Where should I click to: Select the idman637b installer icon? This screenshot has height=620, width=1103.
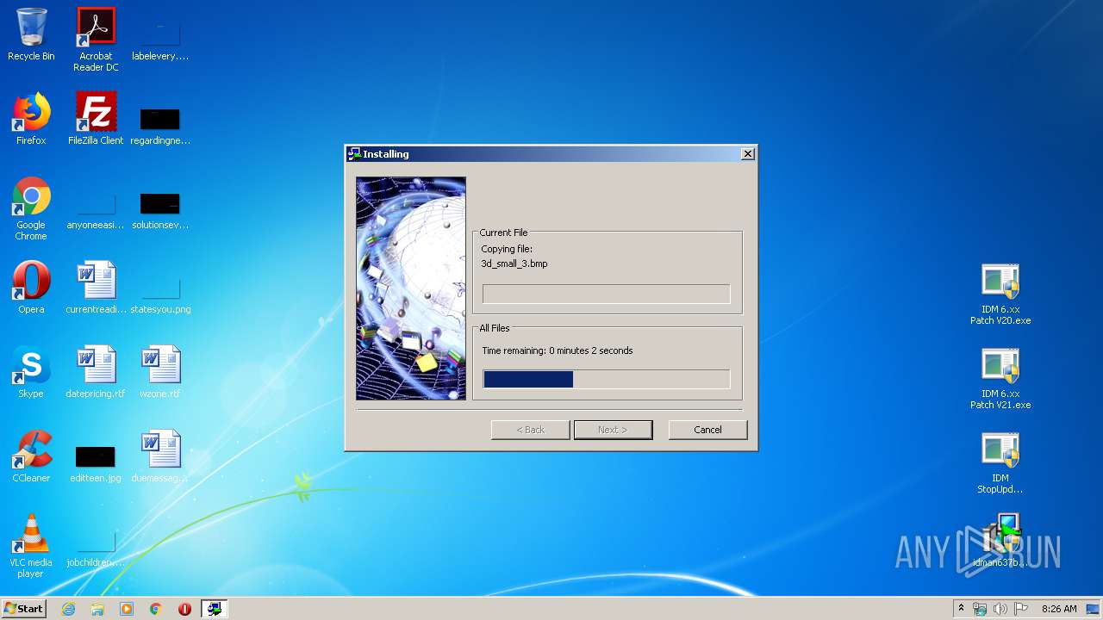coord(1000,541)
